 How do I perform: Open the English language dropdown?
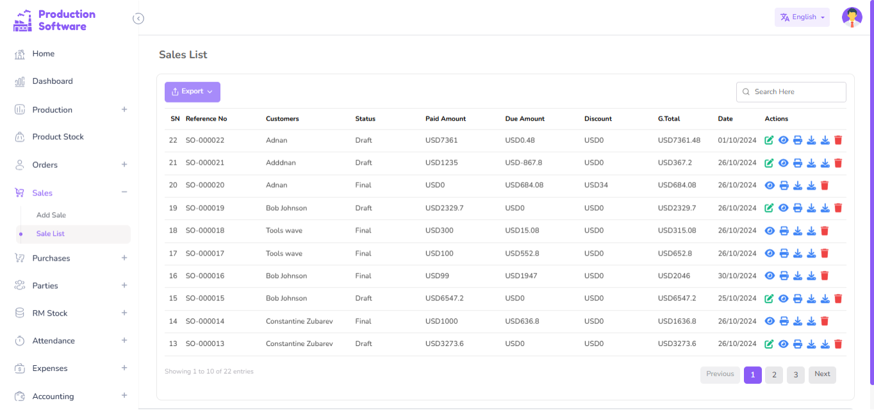[x=802, y=17]
